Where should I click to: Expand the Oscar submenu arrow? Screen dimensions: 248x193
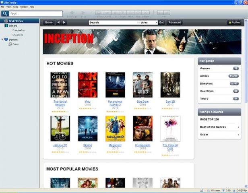pos(238,135)
